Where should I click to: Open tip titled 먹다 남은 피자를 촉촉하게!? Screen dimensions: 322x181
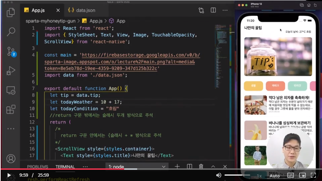pyautogui.click(x=289, y=98)
